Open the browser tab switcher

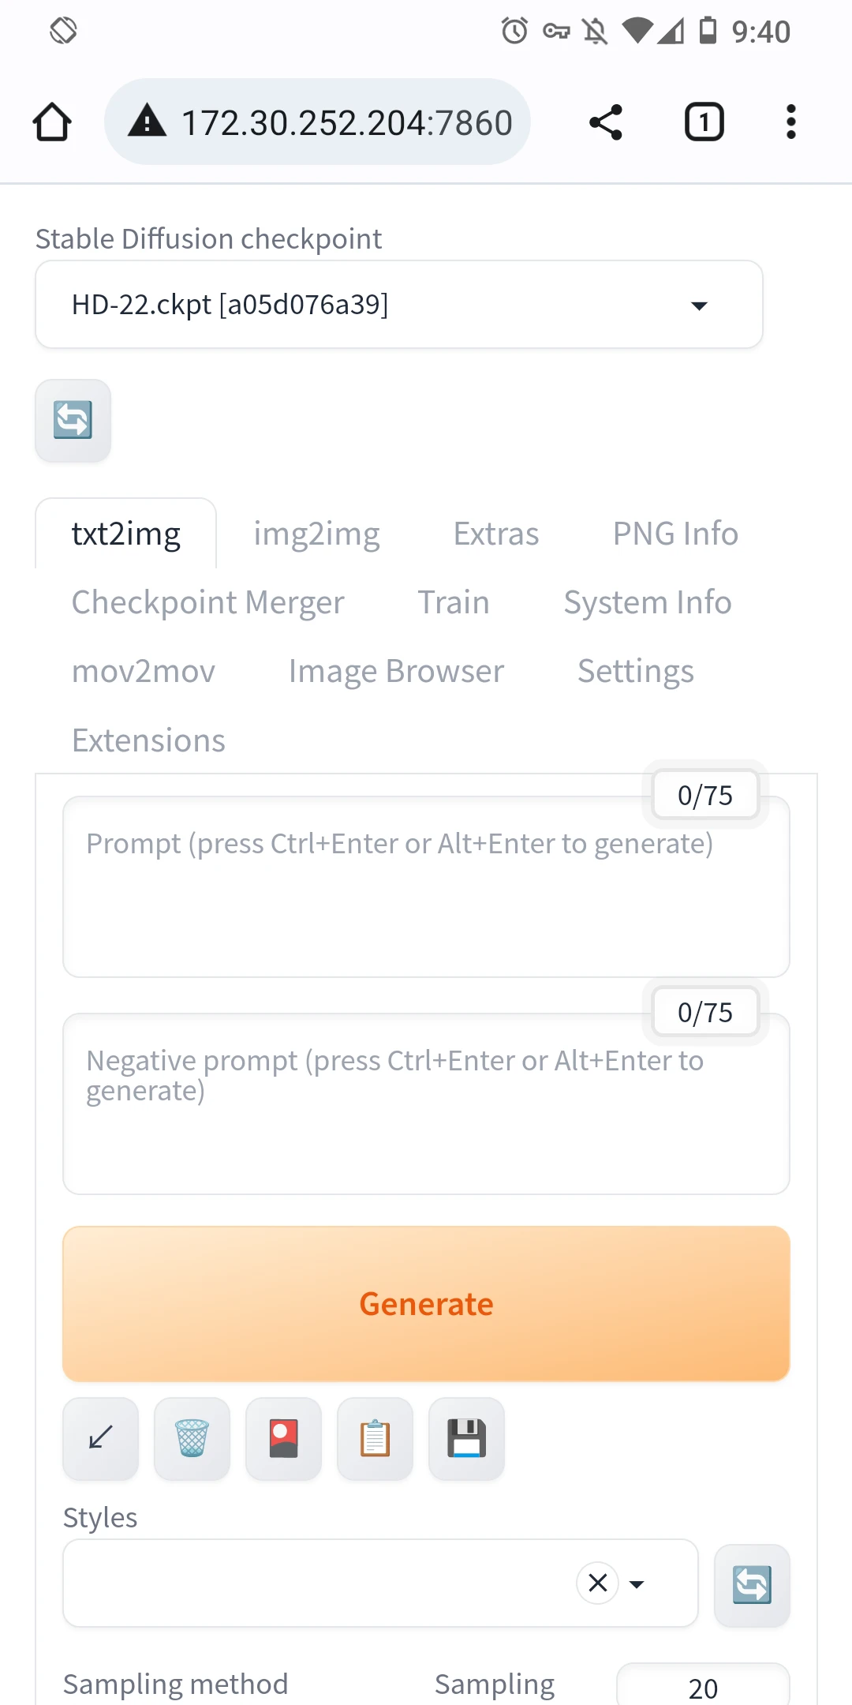click(704, 122)
